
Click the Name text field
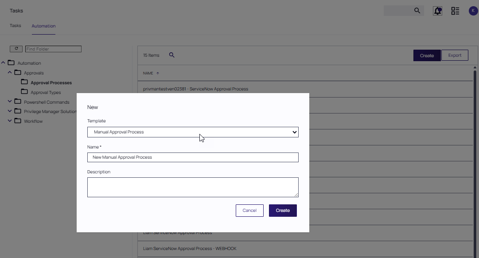click(x=193, y=157)
